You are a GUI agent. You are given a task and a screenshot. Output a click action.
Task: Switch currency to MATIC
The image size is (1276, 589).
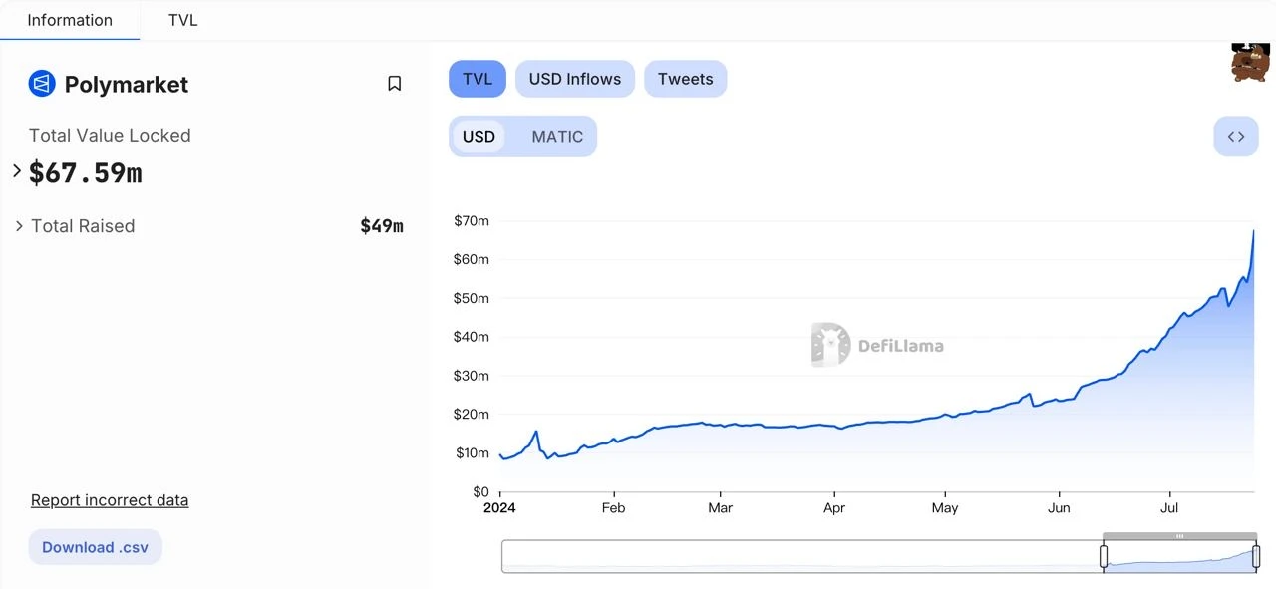coord(557,136)
